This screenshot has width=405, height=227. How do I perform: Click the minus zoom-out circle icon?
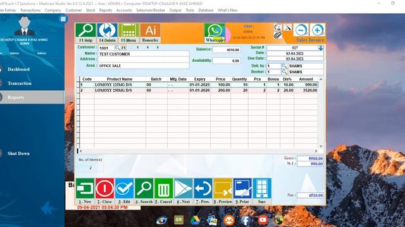(301, 30)
